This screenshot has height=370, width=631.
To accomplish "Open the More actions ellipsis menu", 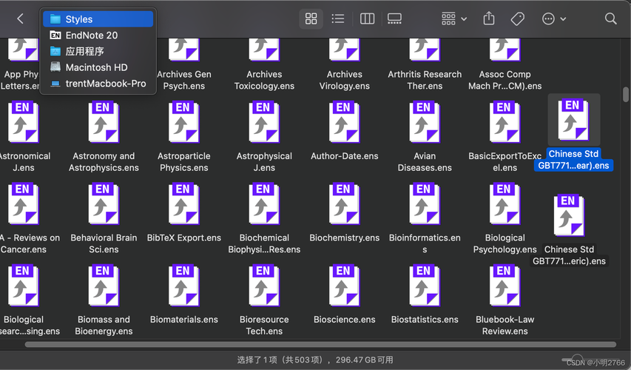I will click(x=554, y=18).
